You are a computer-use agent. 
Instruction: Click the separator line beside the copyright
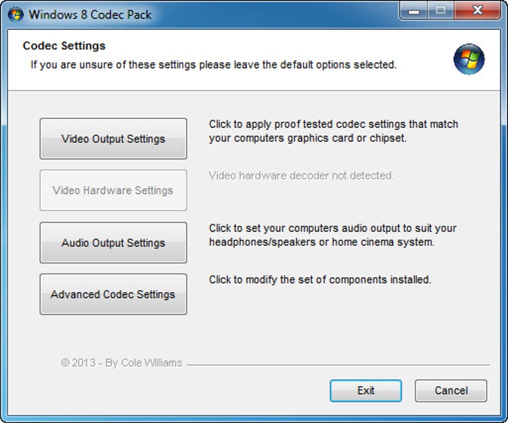tap(339, 365)
